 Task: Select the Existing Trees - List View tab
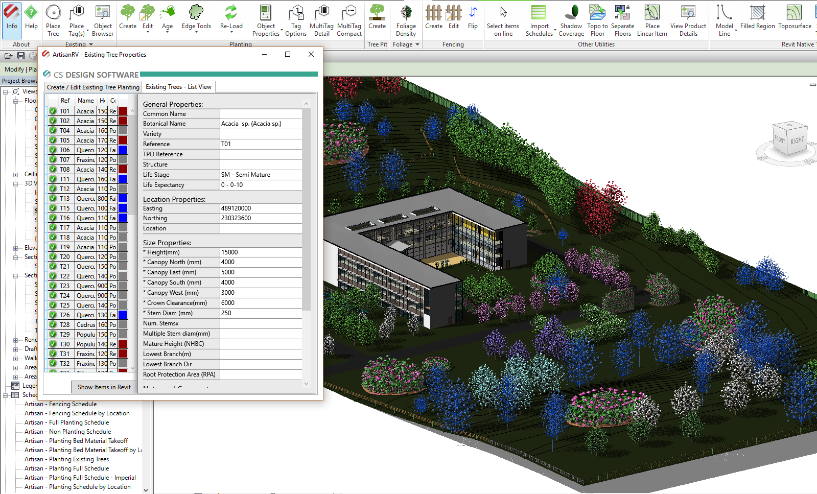pyautogui.click(x=178, y=87)
